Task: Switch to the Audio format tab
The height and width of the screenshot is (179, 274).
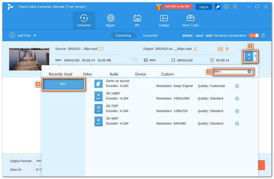Action: [x=114, y=74]
